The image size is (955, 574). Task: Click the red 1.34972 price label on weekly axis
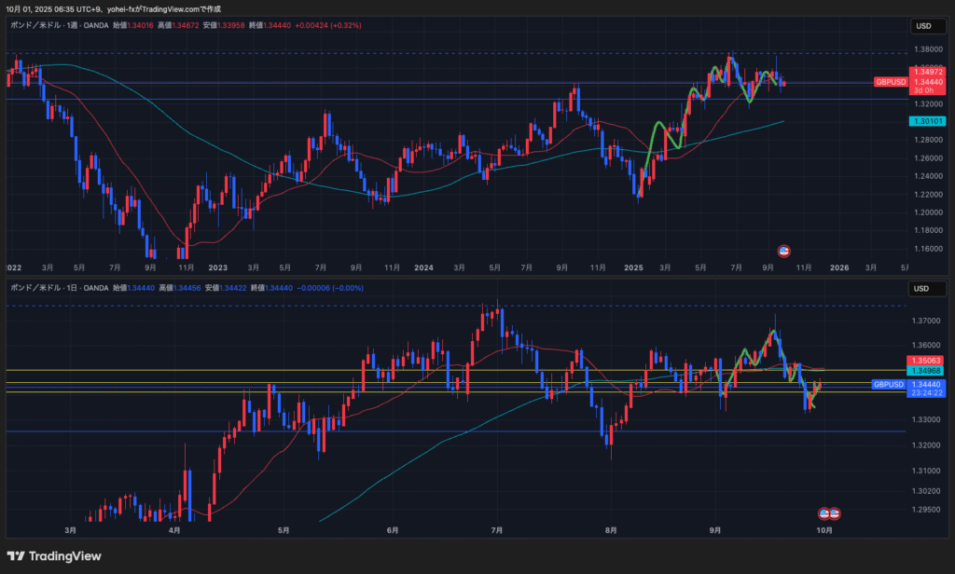point(928,72)
